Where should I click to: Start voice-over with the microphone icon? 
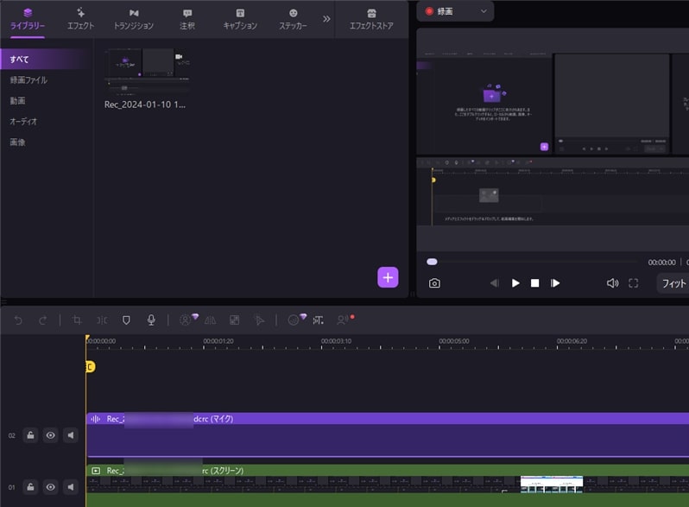click(x=151, y=320)
